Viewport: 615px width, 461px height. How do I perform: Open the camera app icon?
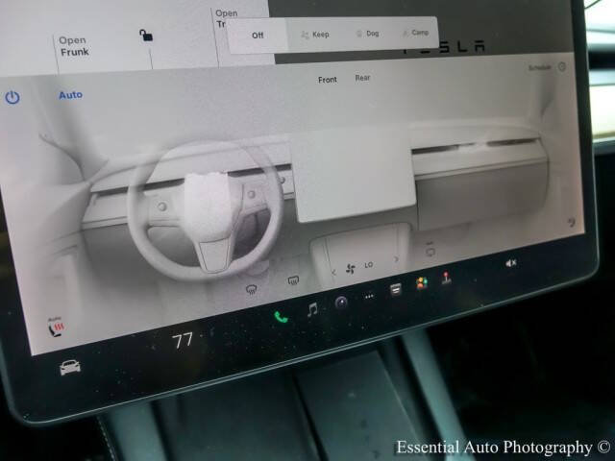pos(341,303)
